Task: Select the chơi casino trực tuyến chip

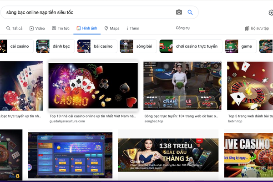Action: click(x=191, y=46)
